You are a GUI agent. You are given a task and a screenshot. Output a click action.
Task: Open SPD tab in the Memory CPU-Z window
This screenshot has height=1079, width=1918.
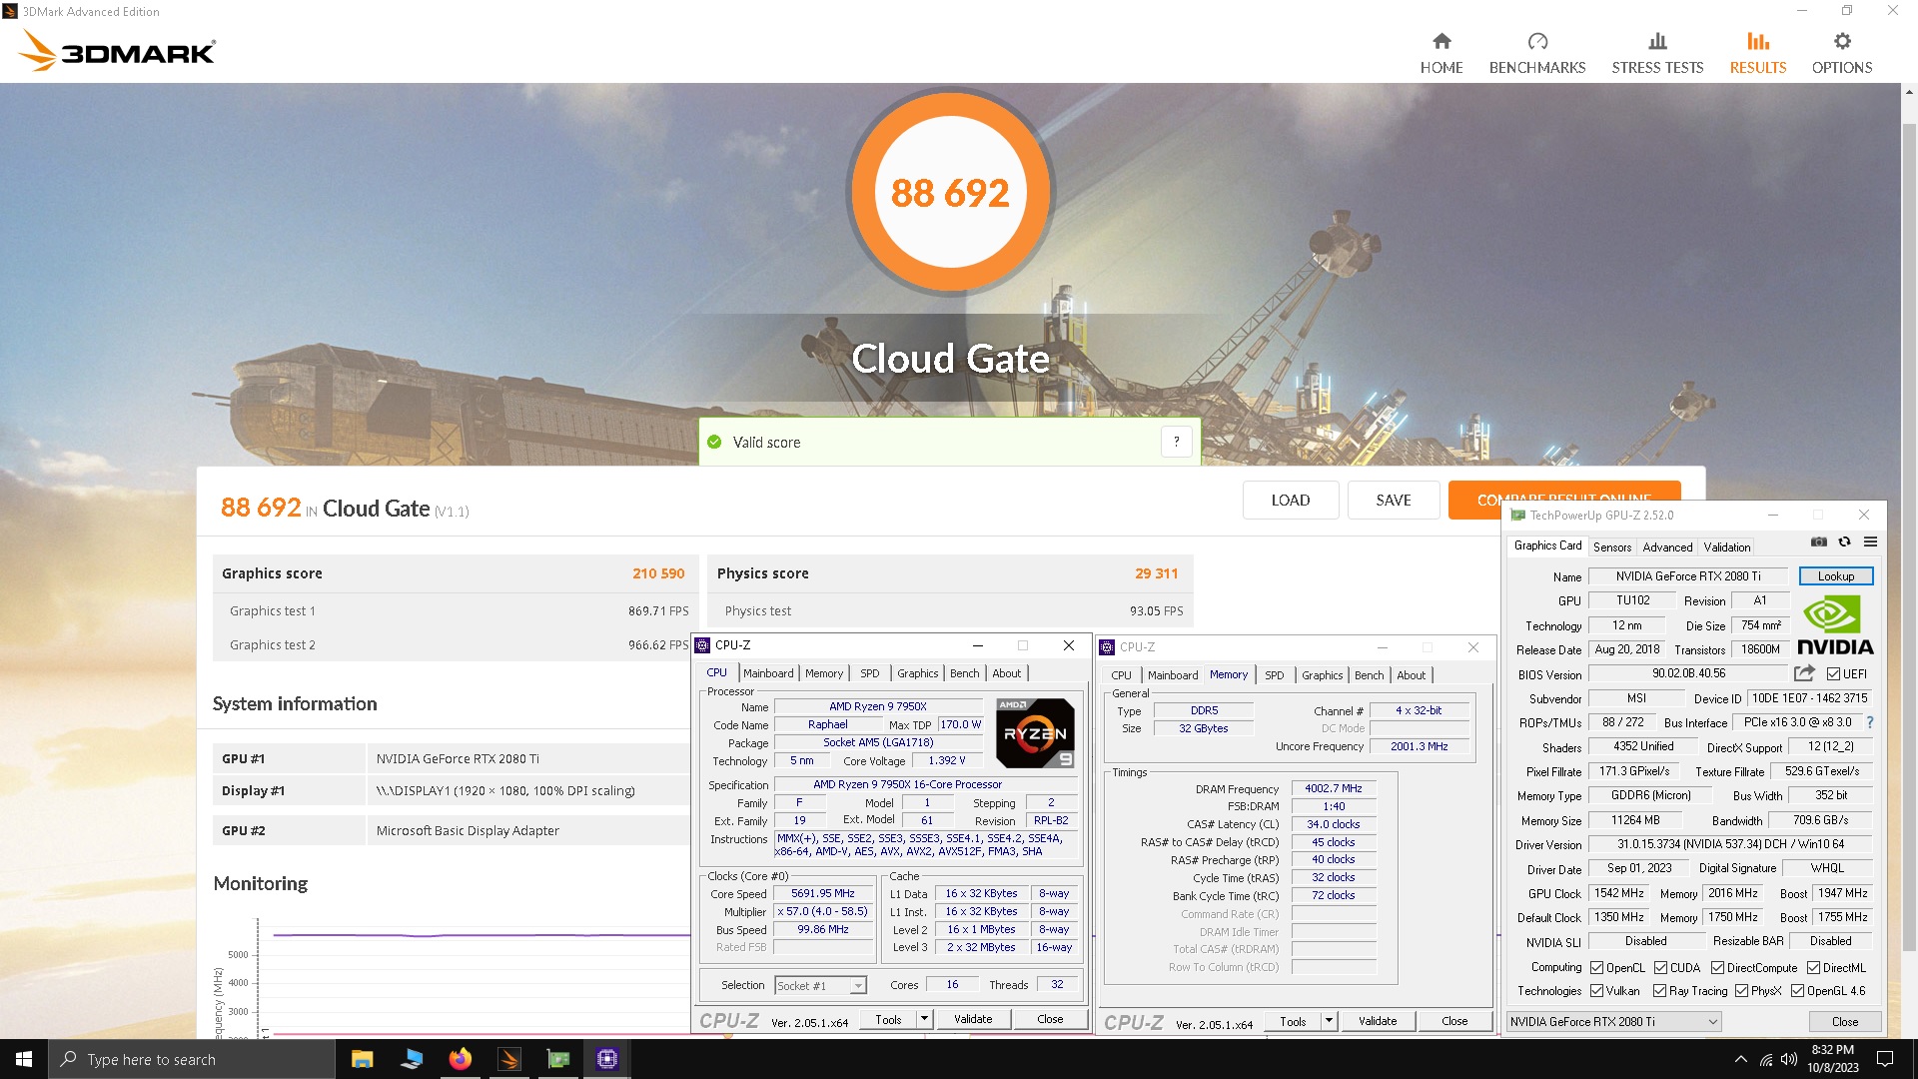[1274, 675]
